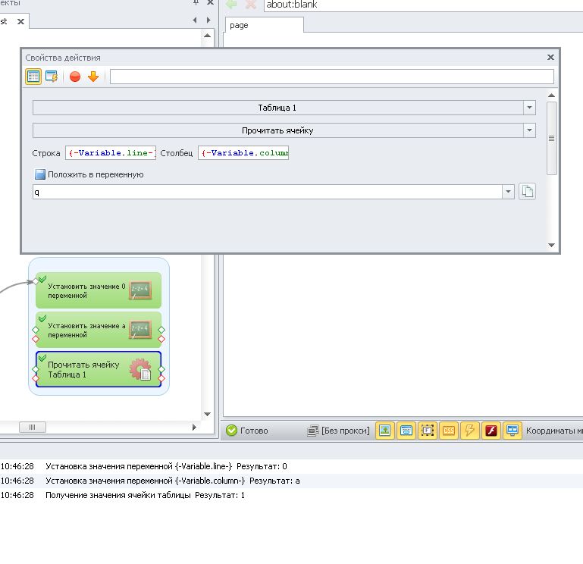
Task: Close the st project tab
Action: tap(20, 21)
